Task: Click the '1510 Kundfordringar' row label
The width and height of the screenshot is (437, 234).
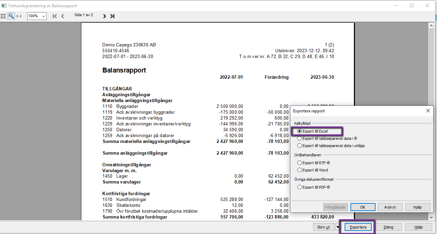Action: 124,200
